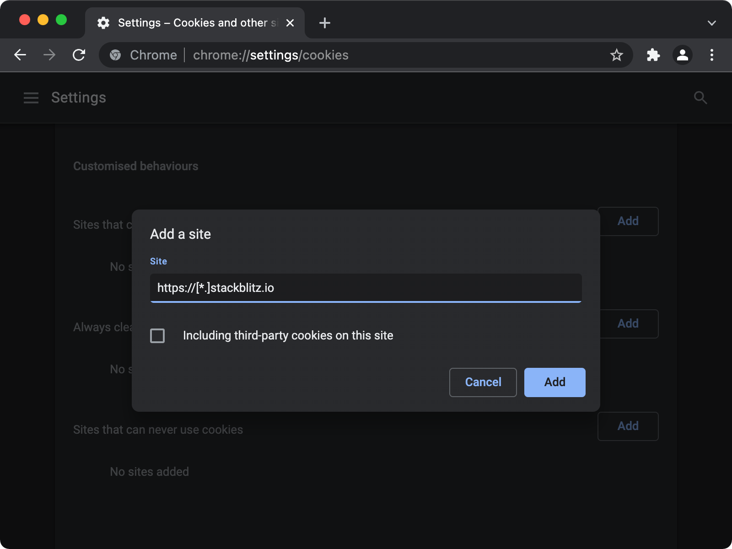Click the green maximize traffic light
This screenshot has width=732, height=549.
[62, 20]
